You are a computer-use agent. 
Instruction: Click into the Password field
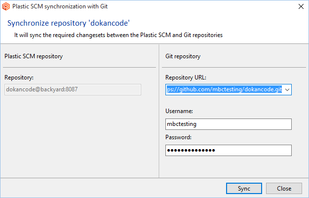(x=229, y=150)
